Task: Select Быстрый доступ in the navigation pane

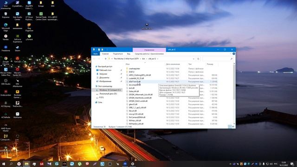Action: [x=105, y=66]
